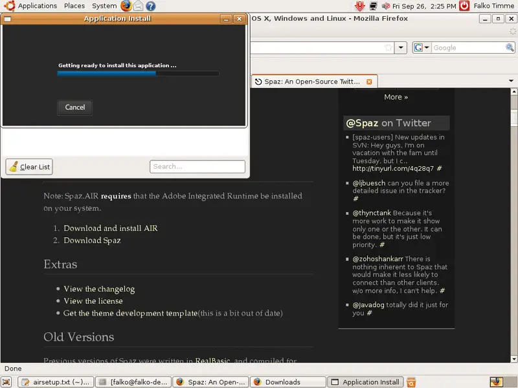This screenshot has width=518, height=388.
Task: Open the URL bar history dropdown
Action: pos(401,48)
